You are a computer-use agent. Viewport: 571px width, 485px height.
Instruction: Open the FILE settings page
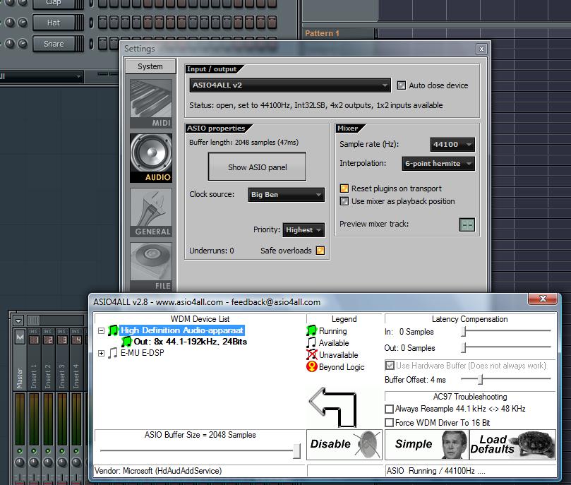click(151, 267)
